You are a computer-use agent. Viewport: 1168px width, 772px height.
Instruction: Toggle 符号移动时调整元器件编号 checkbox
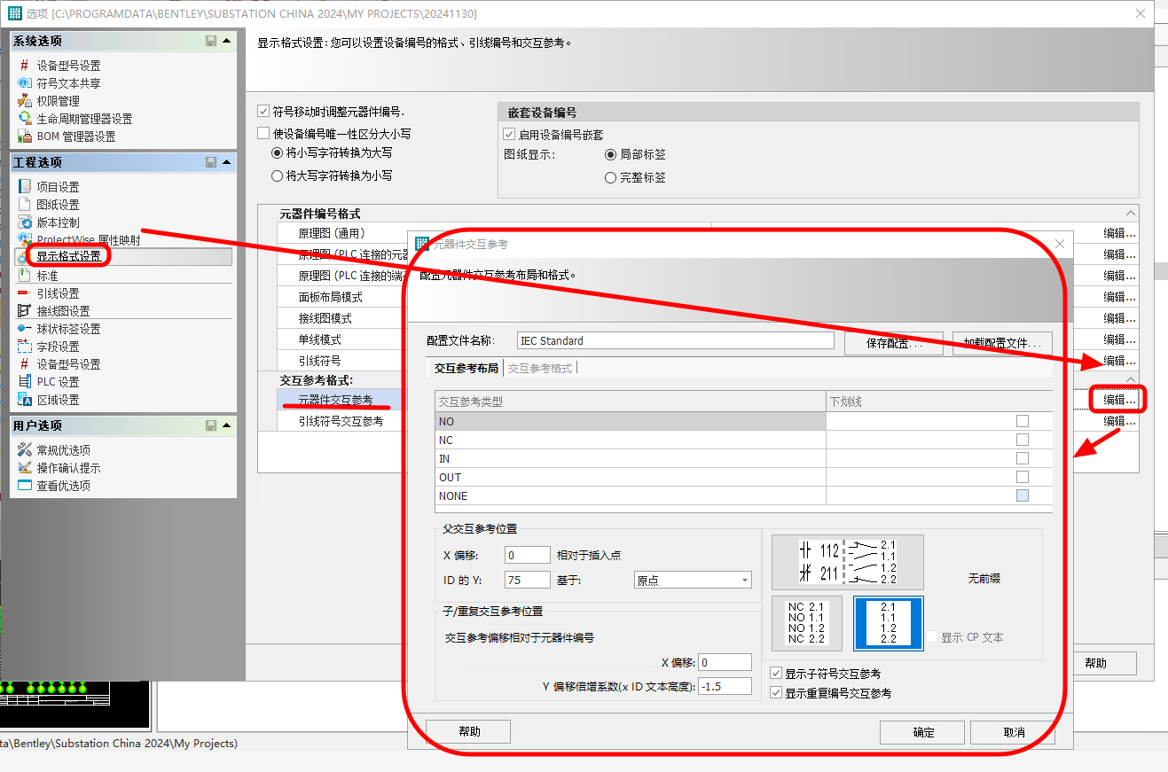[263, 112]
